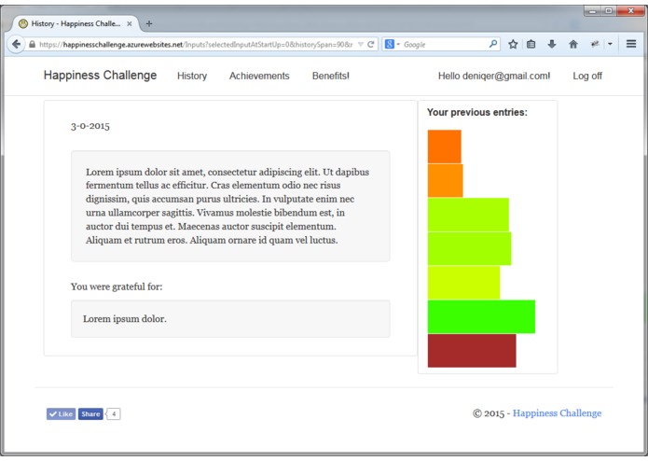Select the yellow entry bar
This screenshot has width=648, height=461.
click(x=463, y=283)
